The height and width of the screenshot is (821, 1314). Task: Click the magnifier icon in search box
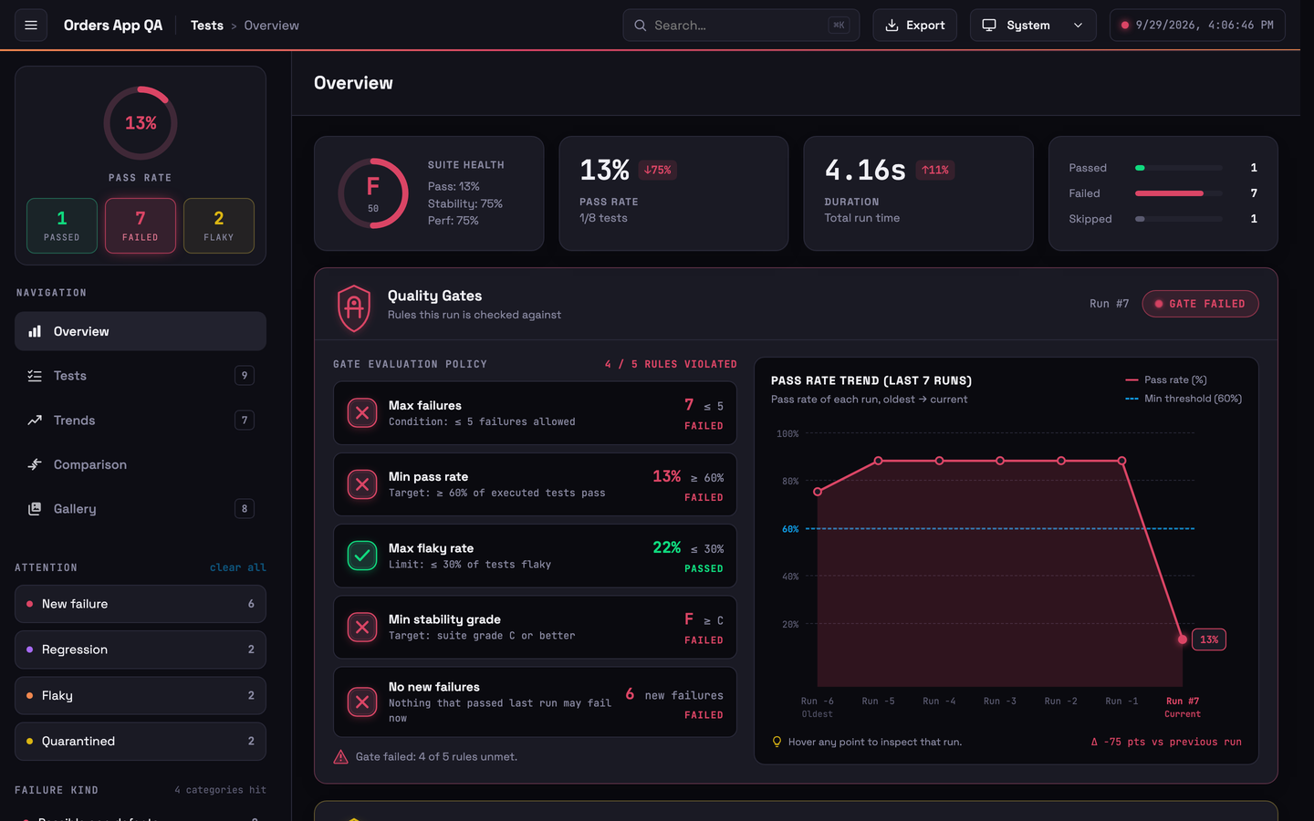(x=641, y=26)
